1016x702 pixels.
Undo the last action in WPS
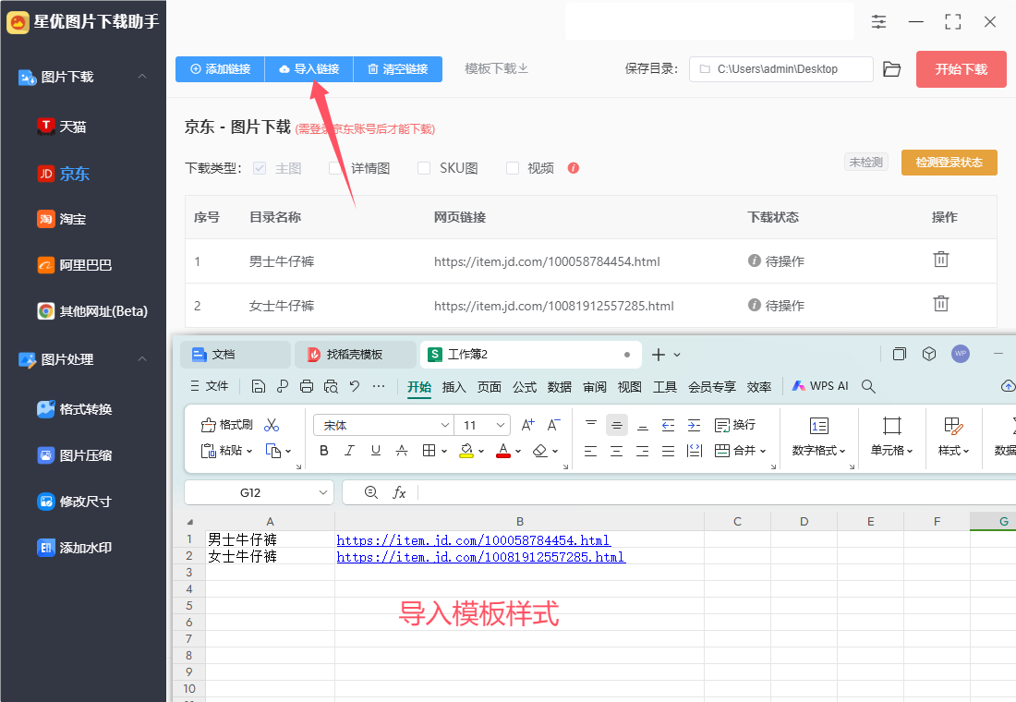(355, 386)
